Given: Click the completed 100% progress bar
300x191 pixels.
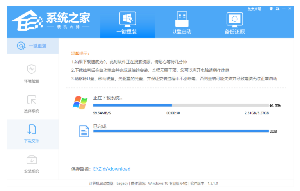Looking at the screenshot, I should click(x=181, y=131).
